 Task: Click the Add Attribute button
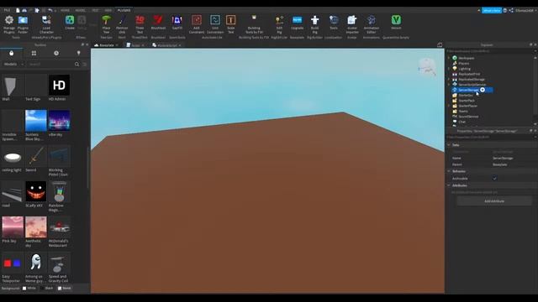pos(494,201)
